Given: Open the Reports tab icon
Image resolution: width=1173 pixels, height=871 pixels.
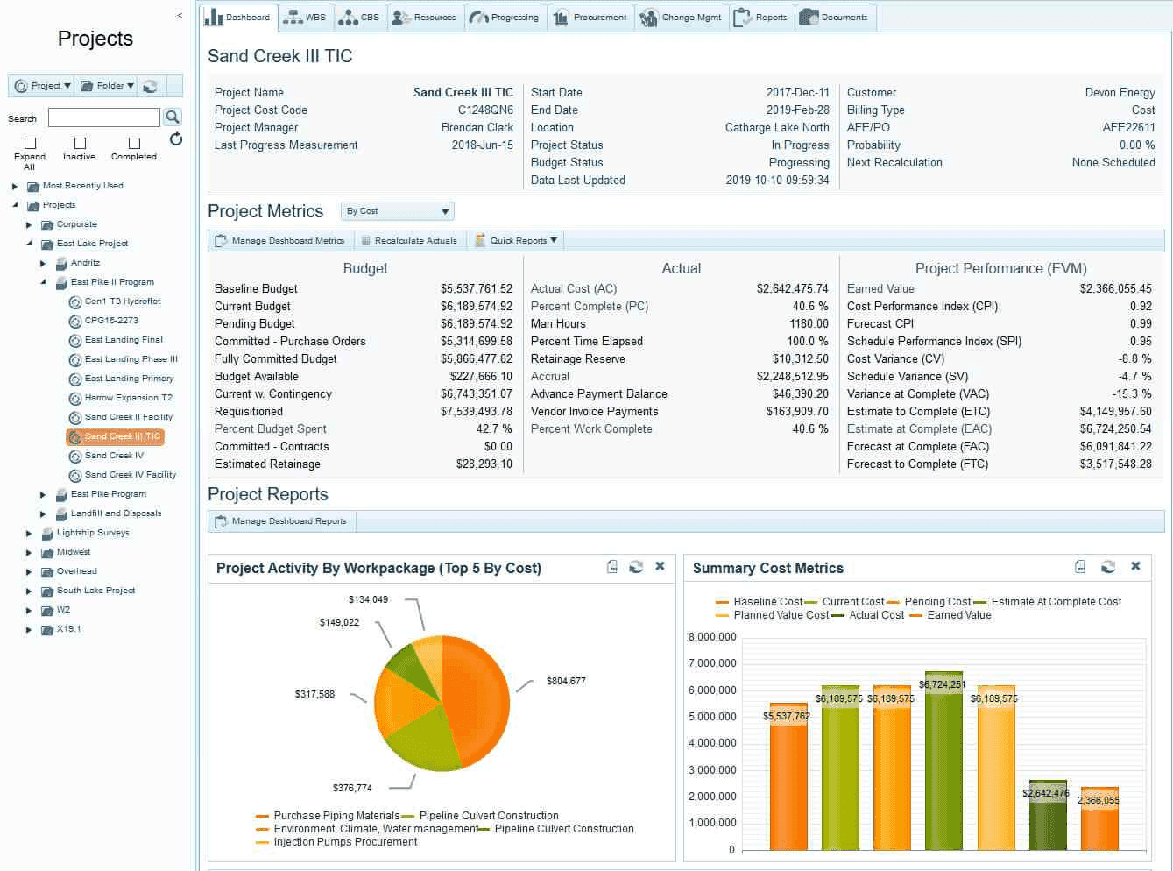Looking at the screenshot, I should [740, 16].
